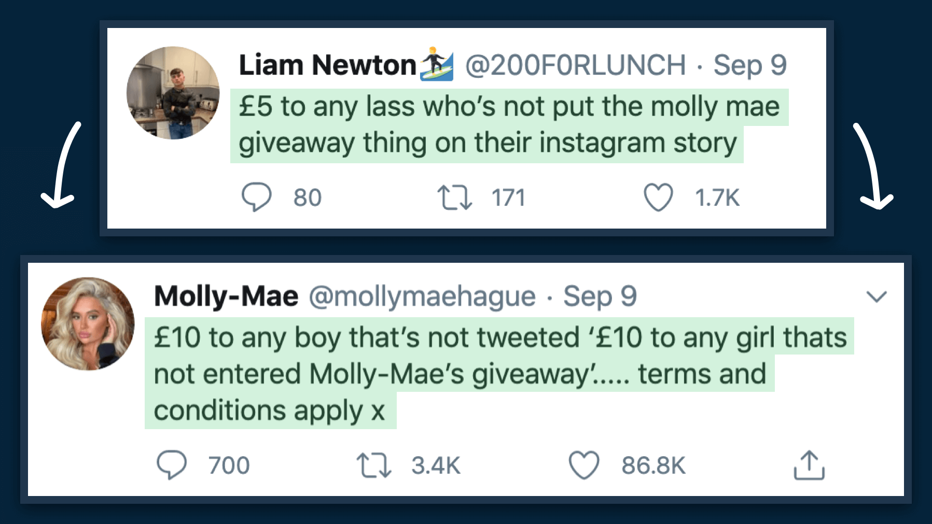932x524 pixels.
Task: Open the Liam Newton display name link
Action: click(x=327, y=65)
